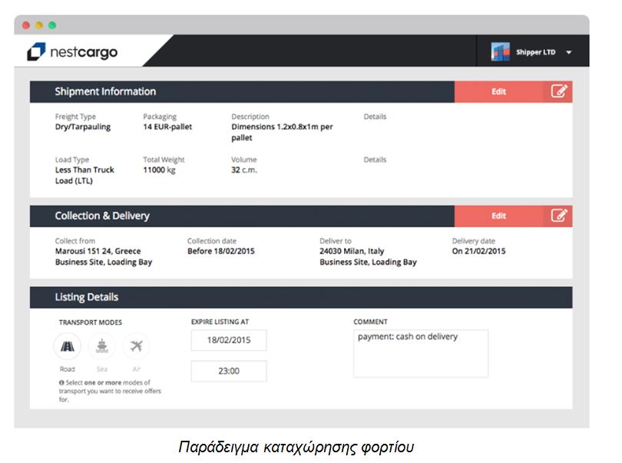The image size is (622, 463).
Task: Expand the Shipper LTD account dropdown arrow
Action: [x=569, y=53]
